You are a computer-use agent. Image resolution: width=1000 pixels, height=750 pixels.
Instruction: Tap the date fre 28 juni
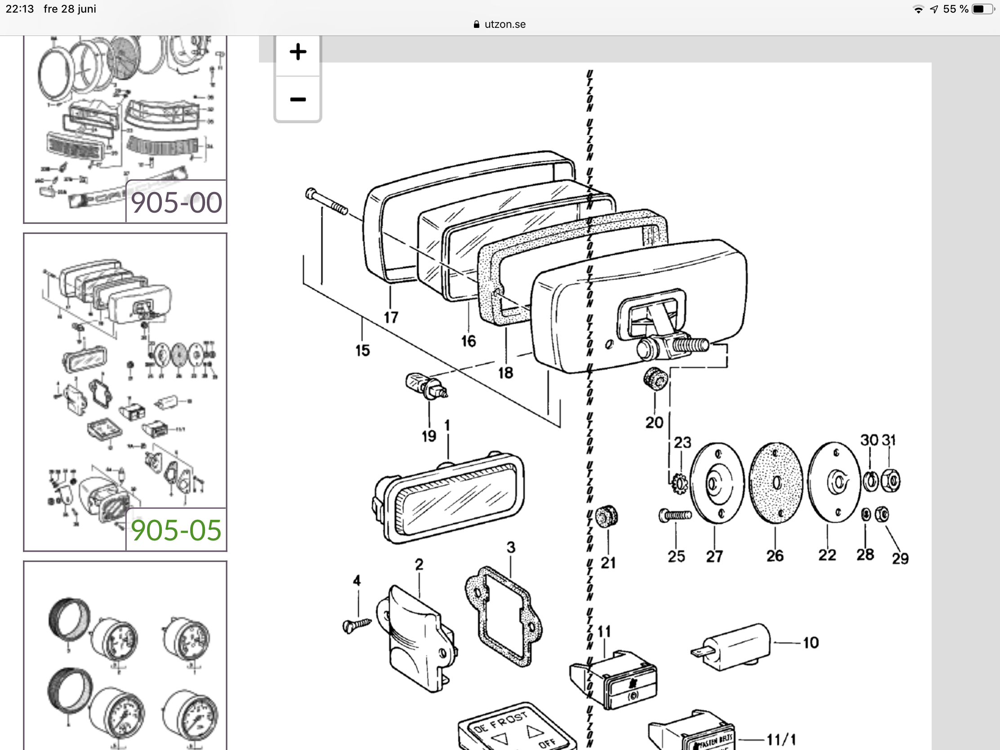tap(70, 9)
